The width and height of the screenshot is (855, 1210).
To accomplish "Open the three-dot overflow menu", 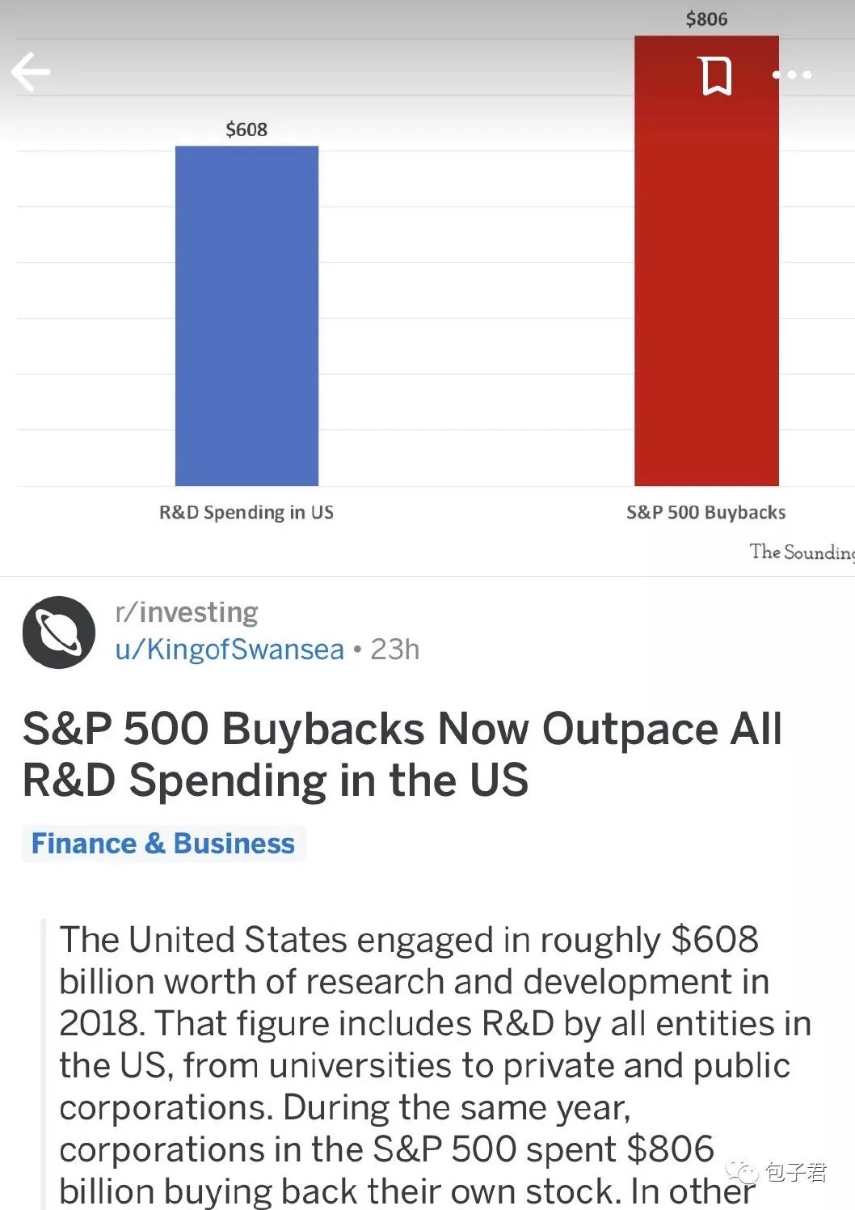I will [x=791, y=75].
